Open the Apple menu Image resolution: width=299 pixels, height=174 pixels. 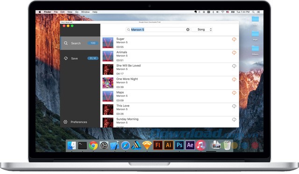pos(40,12)
